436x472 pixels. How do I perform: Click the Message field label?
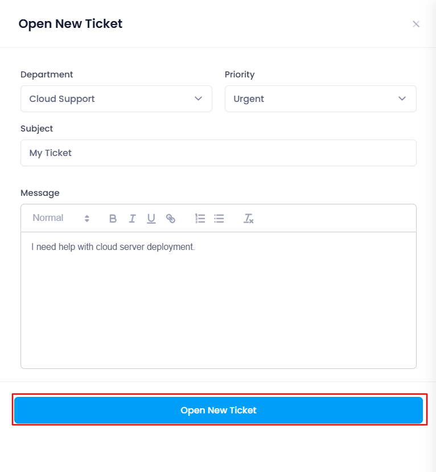(40, 193)
